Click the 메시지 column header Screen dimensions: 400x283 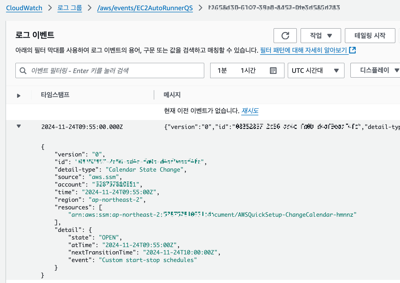(172, 95)
